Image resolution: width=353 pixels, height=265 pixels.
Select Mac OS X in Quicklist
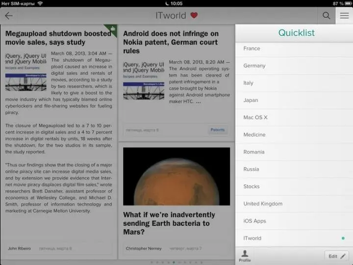point(294,117)
